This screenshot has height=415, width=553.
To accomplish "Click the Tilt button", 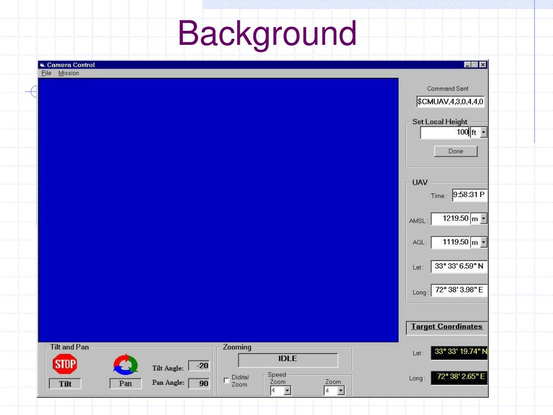I will (65, 384).
